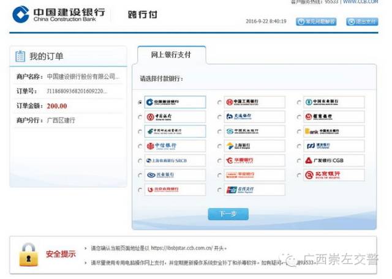Open the www.ccb.com link at top

pyautogui.click(x=361, y=2)
